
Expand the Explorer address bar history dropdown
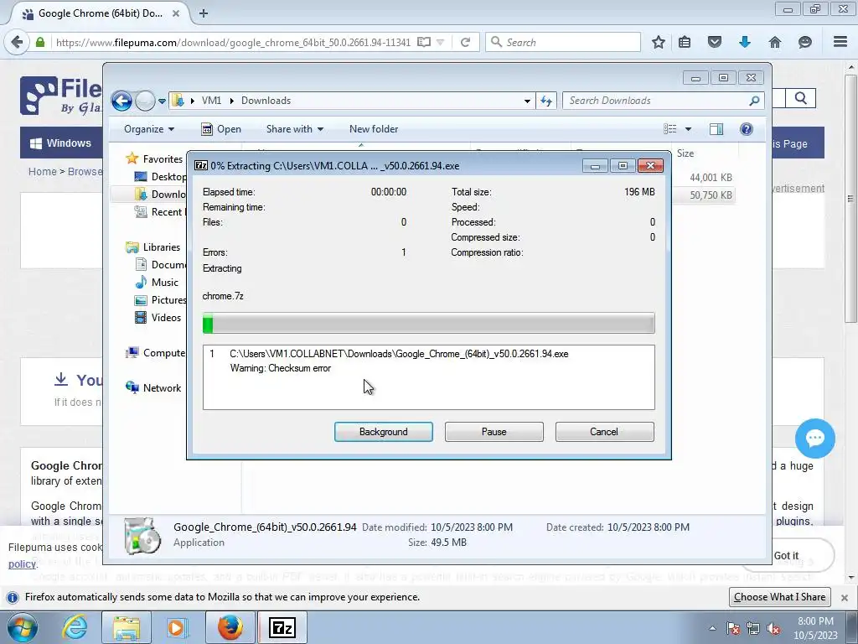pos(527,101)
